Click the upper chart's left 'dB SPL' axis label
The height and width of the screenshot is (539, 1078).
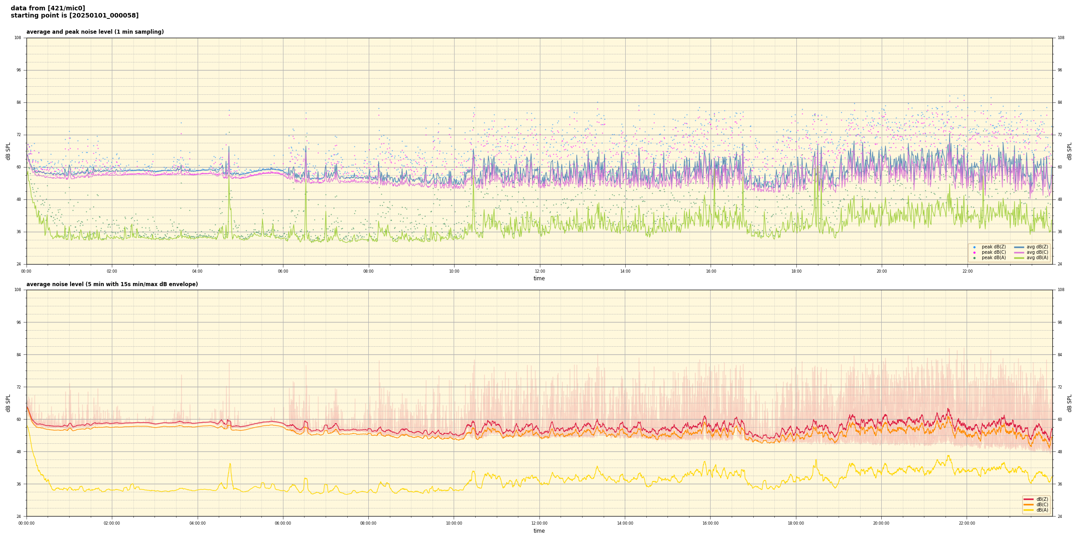[8, 151]
